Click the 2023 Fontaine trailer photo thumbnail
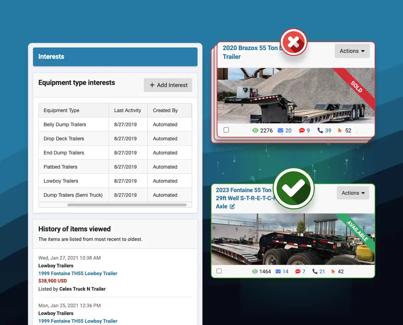The height and width of the screenshot is (325, 403). (x=292, y=239)
